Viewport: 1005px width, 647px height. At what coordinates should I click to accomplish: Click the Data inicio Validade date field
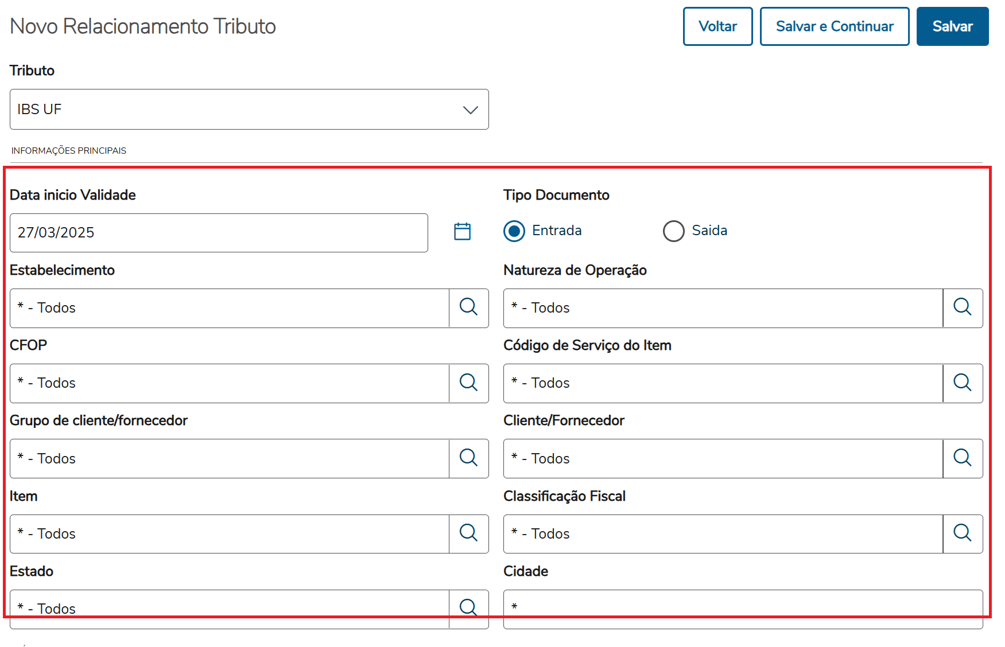pos(218,233)
